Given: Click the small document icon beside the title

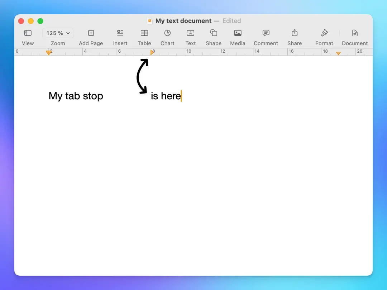Looking at the screenshot, I should tap(149, 21).
